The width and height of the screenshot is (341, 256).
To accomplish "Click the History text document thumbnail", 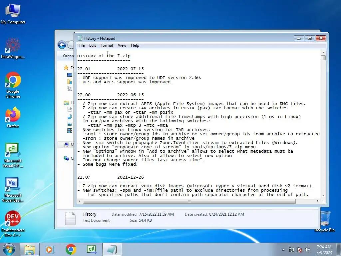I will [71, 218].
